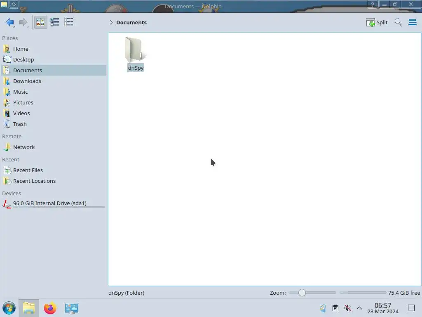The height and width of the screenshot is (317, 422).
Task: Click the Trash bin icon in Places
Action: (7, 124)
